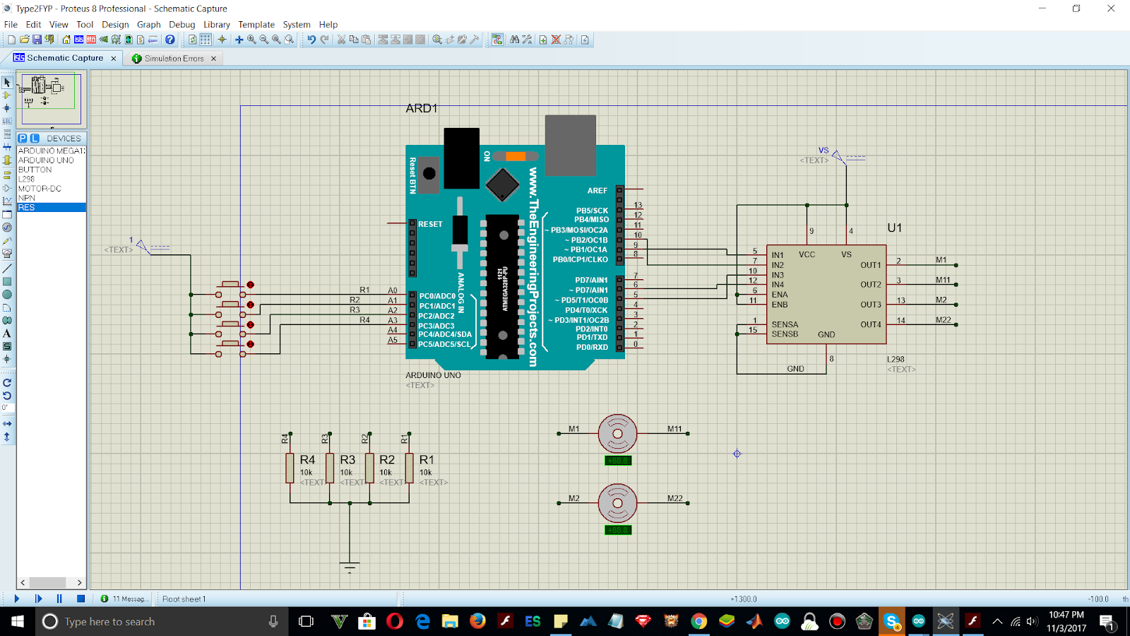
Task: Select the Component mode tool
Action: point(7,95)
